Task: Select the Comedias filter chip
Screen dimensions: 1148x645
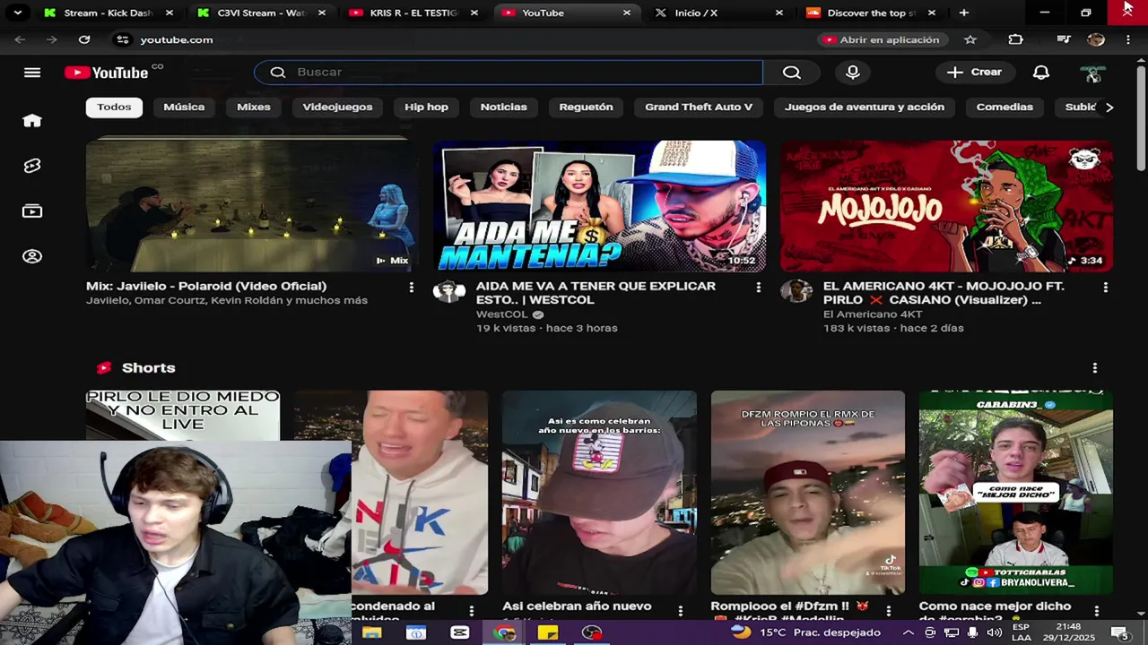Action: coord(1004,107)
